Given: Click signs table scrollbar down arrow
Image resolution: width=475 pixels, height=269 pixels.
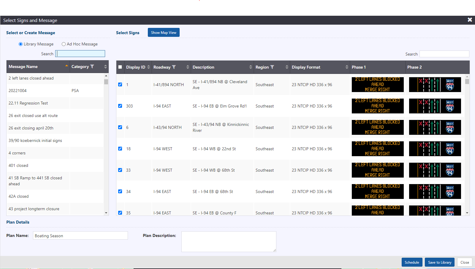Looking at the screenshot, I should coord(467,213).
